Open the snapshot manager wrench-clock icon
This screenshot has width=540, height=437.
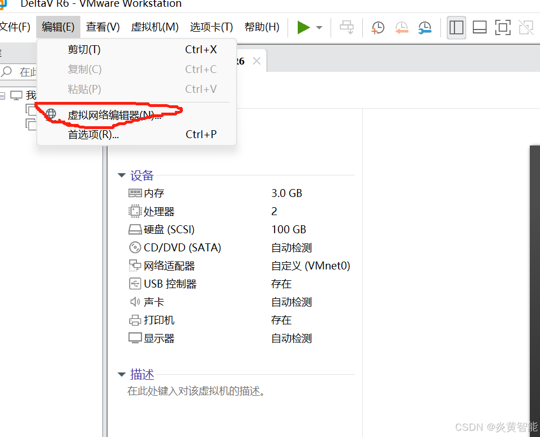[425, 28]
